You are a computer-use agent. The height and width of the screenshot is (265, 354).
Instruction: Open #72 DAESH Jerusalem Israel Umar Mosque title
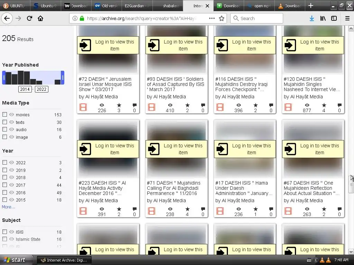point(105,84)
